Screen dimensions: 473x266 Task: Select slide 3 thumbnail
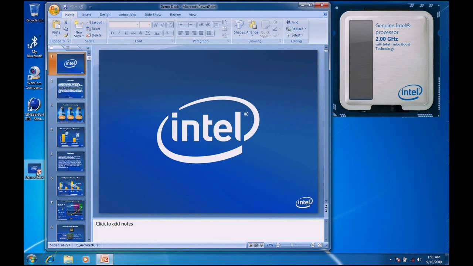(70, 113)
